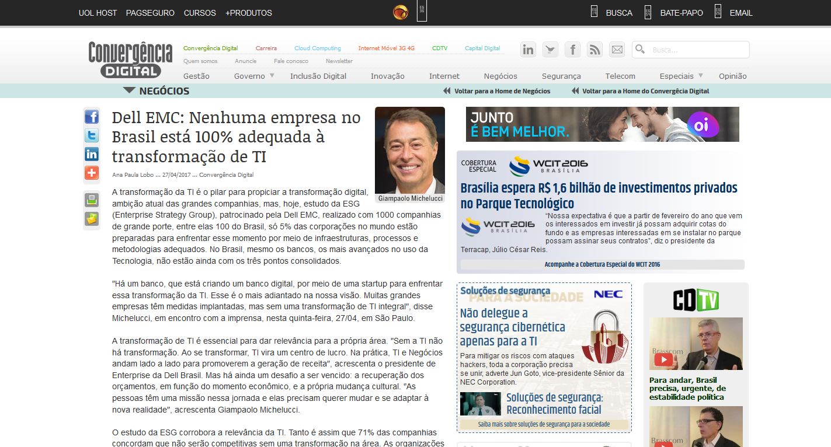Open the Newsletter link
831x447 pixels.
click(339, 61)
